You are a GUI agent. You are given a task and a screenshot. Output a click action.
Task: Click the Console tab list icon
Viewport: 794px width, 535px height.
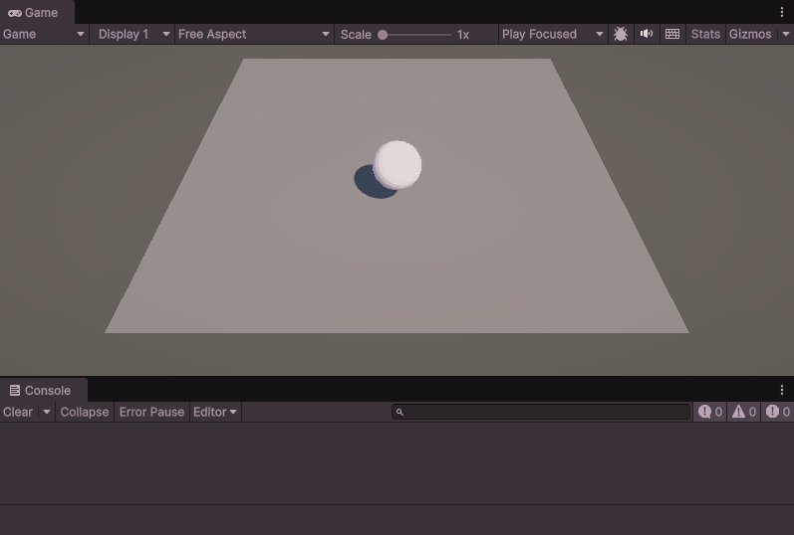click(15, 391)
